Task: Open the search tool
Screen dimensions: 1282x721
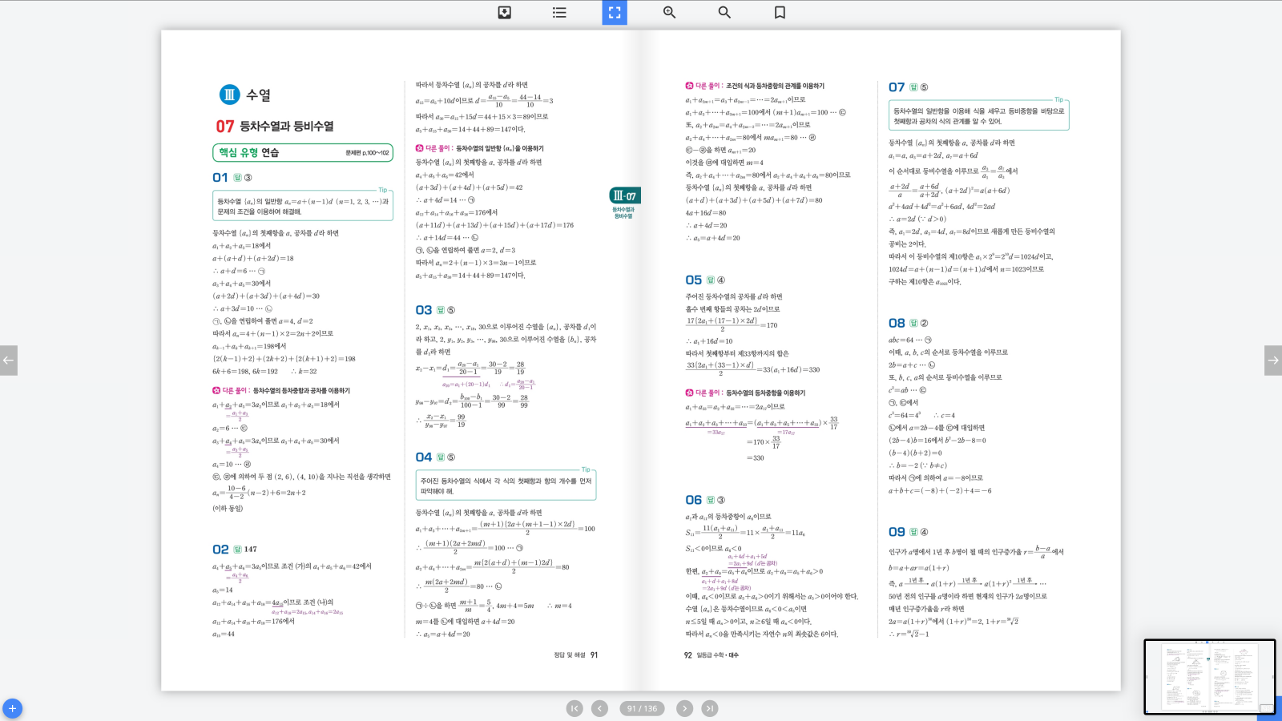Action: pos(724,13)
